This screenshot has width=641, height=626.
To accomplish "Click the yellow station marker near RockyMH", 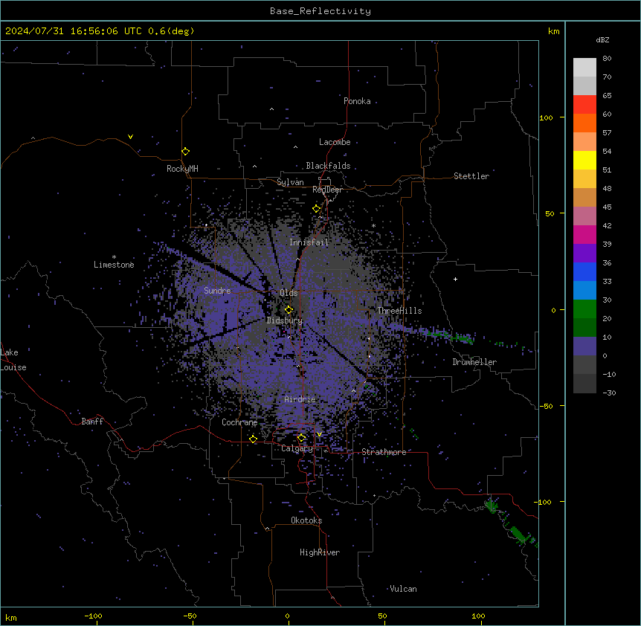I will (185, 151).
